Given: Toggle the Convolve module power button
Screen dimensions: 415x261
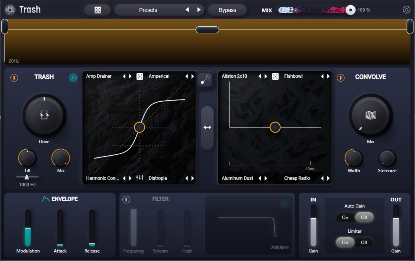Looking at the screenshot, I should 341,78.
